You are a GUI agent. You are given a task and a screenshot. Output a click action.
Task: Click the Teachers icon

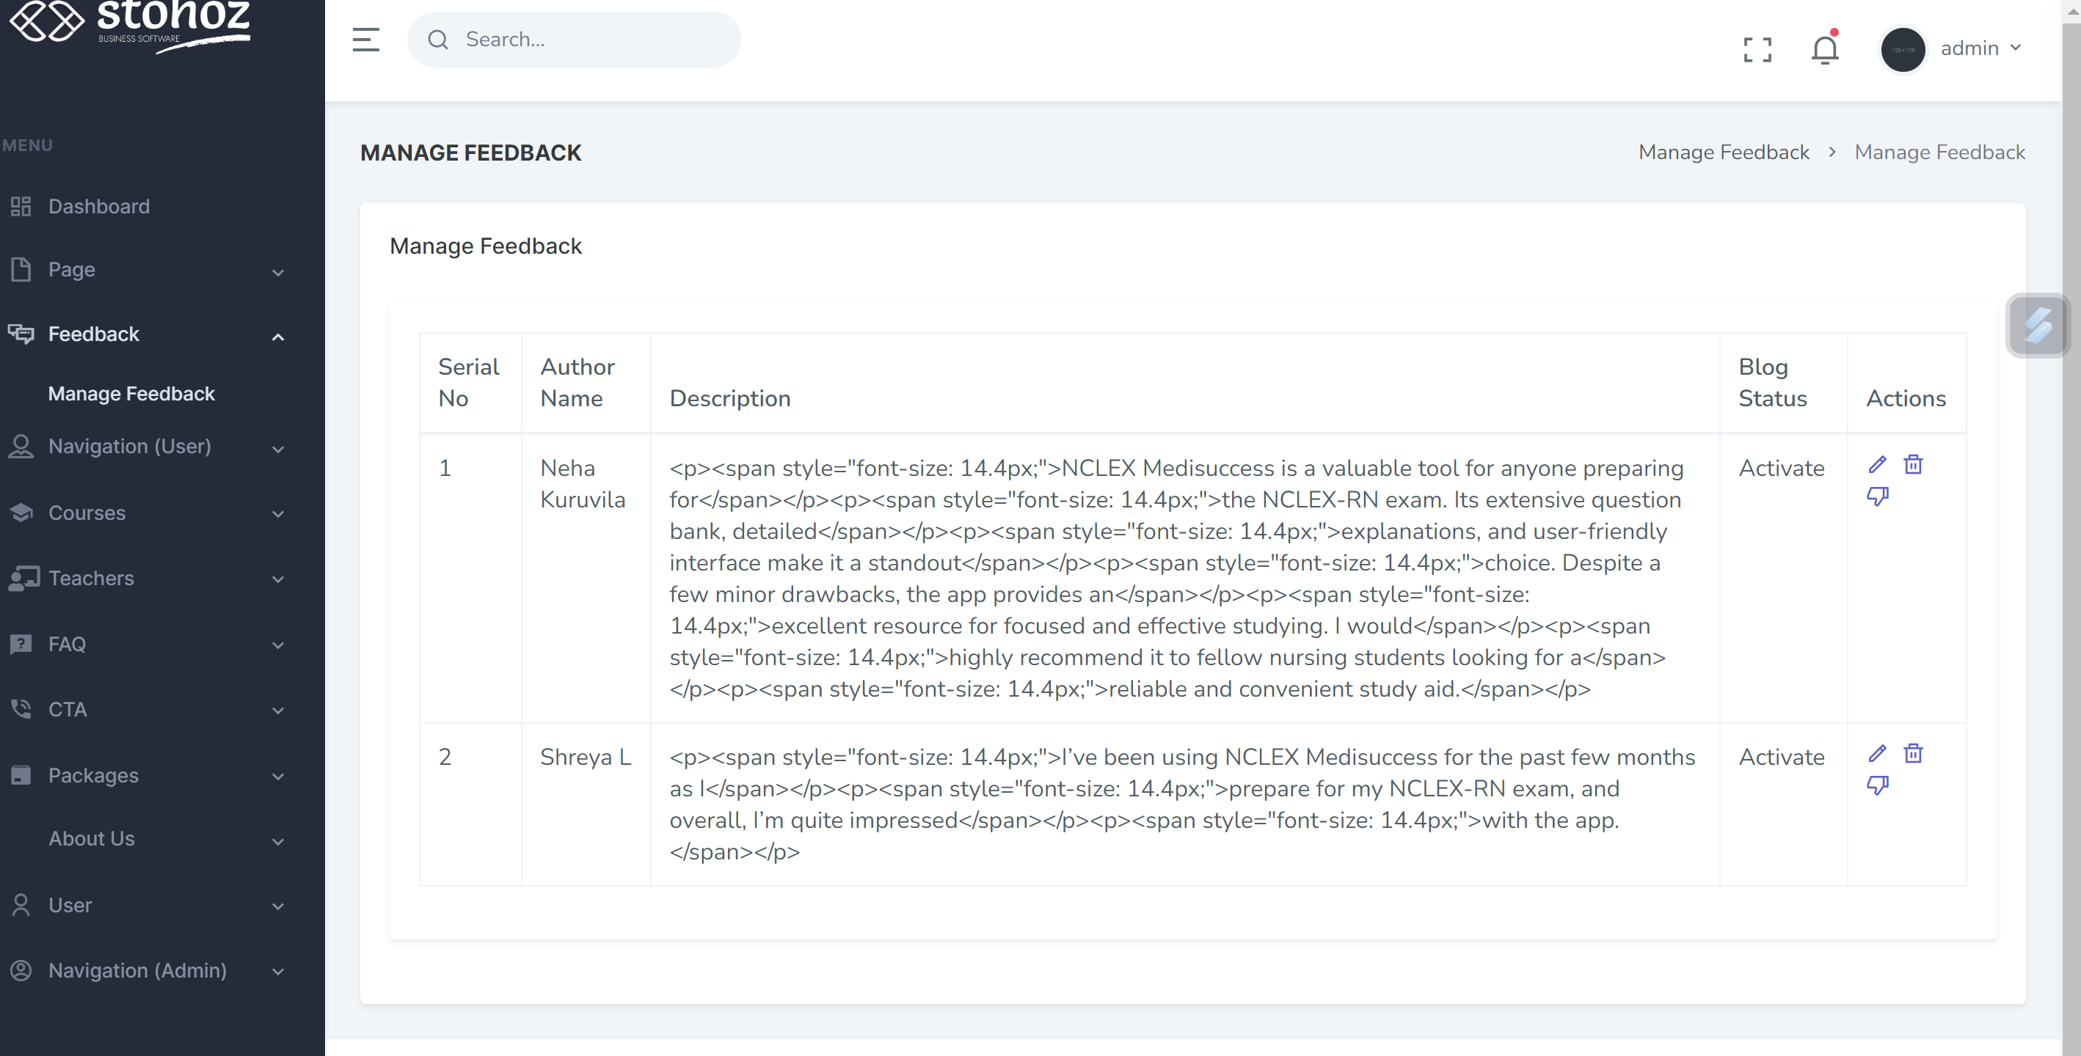(23, 578)
